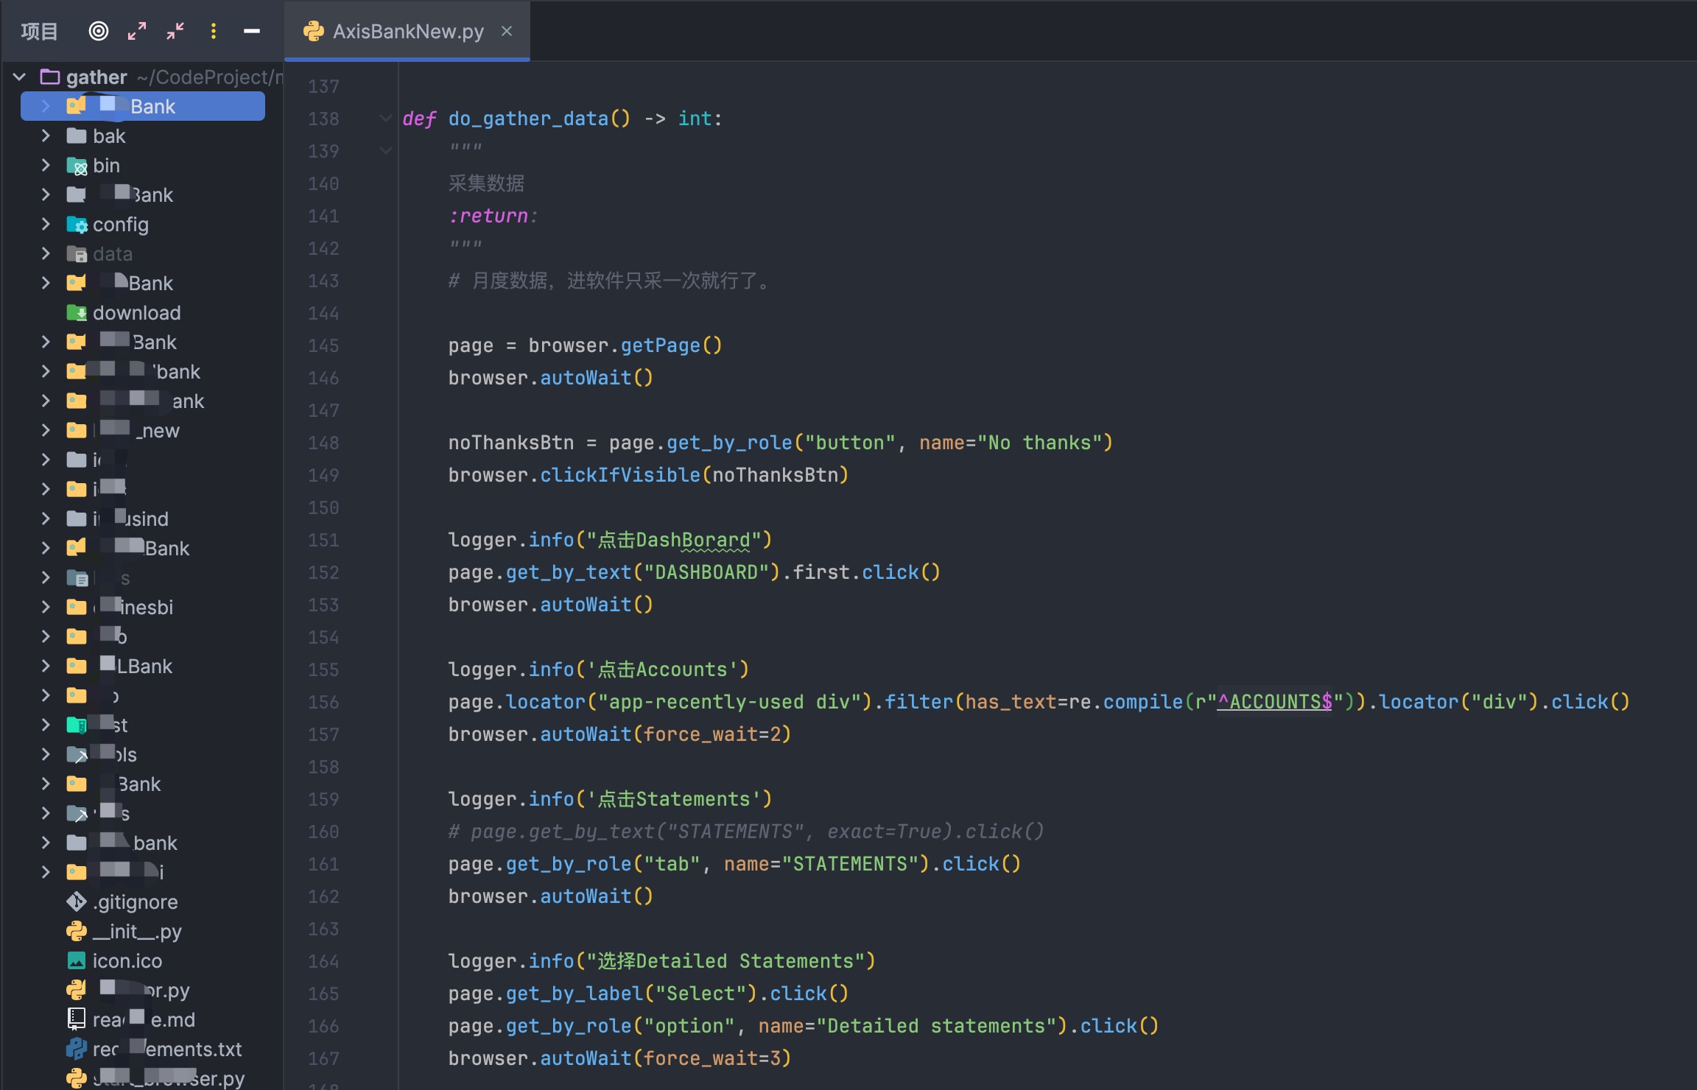
Task: Select the config folder row
Action: [x=143, y=224]
